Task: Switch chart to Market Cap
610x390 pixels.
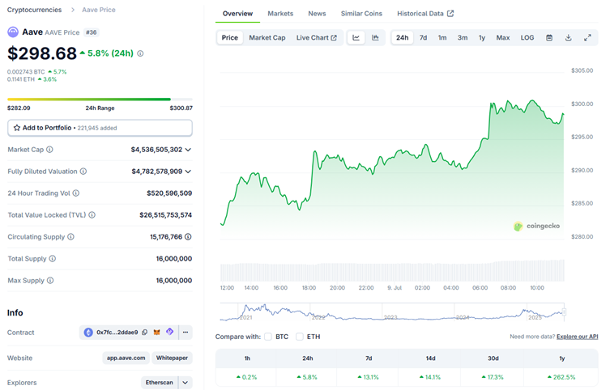Action: point(267,38)
